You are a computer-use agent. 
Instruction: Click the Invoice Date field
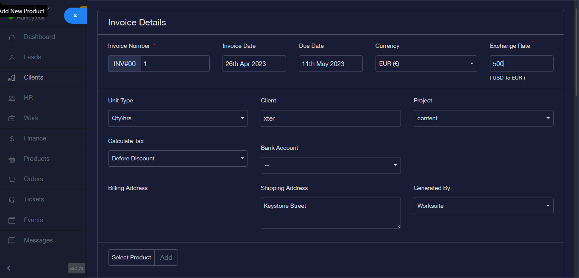(x=254, y=64)
